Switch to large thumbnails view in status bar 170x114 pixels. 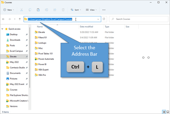click(x=167, y=112)
